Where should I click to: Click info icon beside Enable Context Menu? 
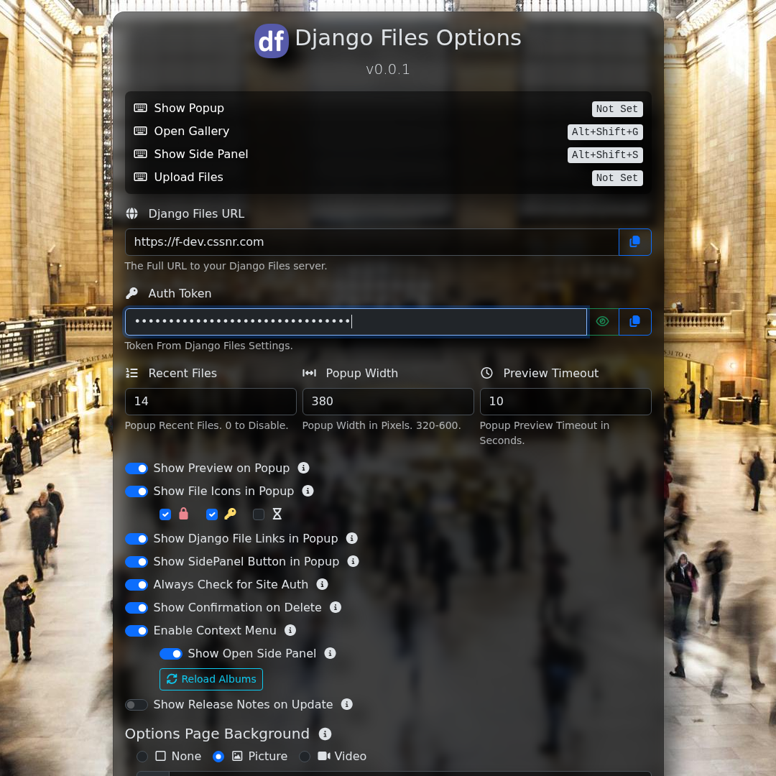pos(290,630)
